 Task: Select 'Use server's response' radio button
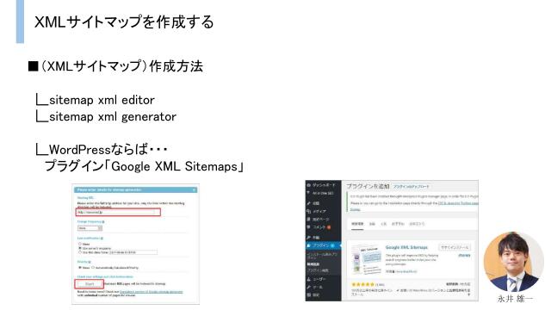click(80, 248)
